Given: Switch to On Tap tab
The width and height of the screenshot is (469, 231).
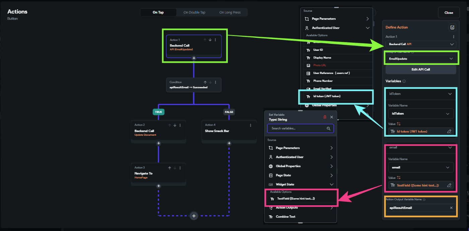Looking at the screenshot, I should pos(158,12).
